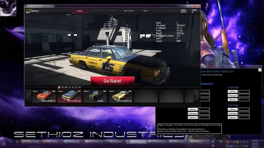This screenshot has width=264, height=148.
Task: Open the http://youtube.com/sethioz link
Action: click(199, 131)
